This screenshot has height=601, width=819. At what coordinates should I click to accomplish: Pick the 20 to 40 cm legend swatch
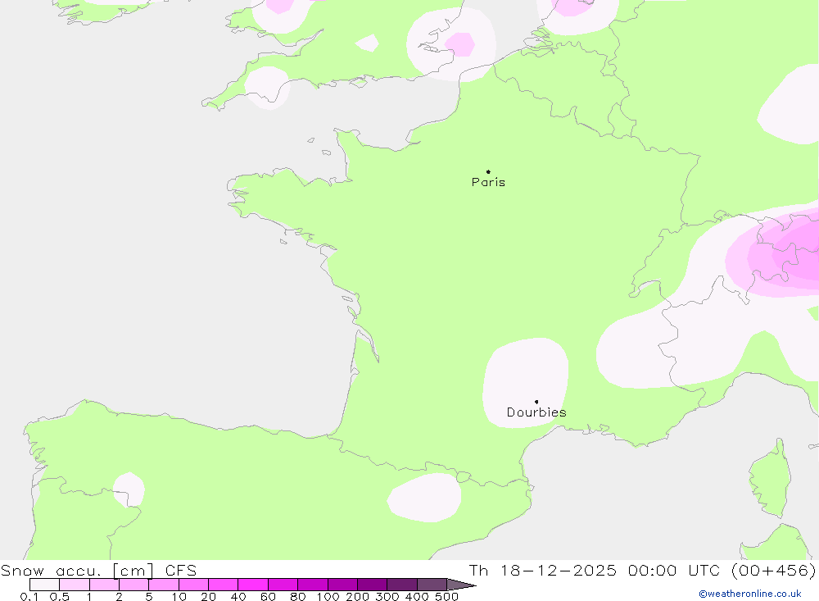(x=224, y=585)
